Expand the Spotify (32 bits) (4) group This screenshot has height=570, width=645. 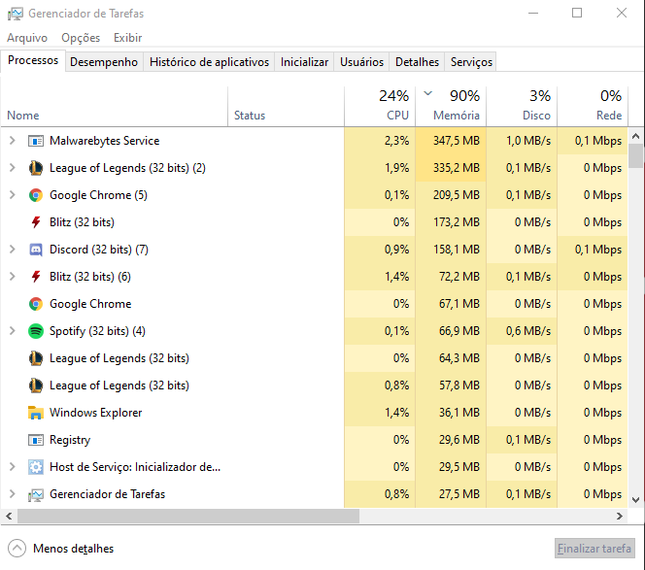click(x=13, y=331)
